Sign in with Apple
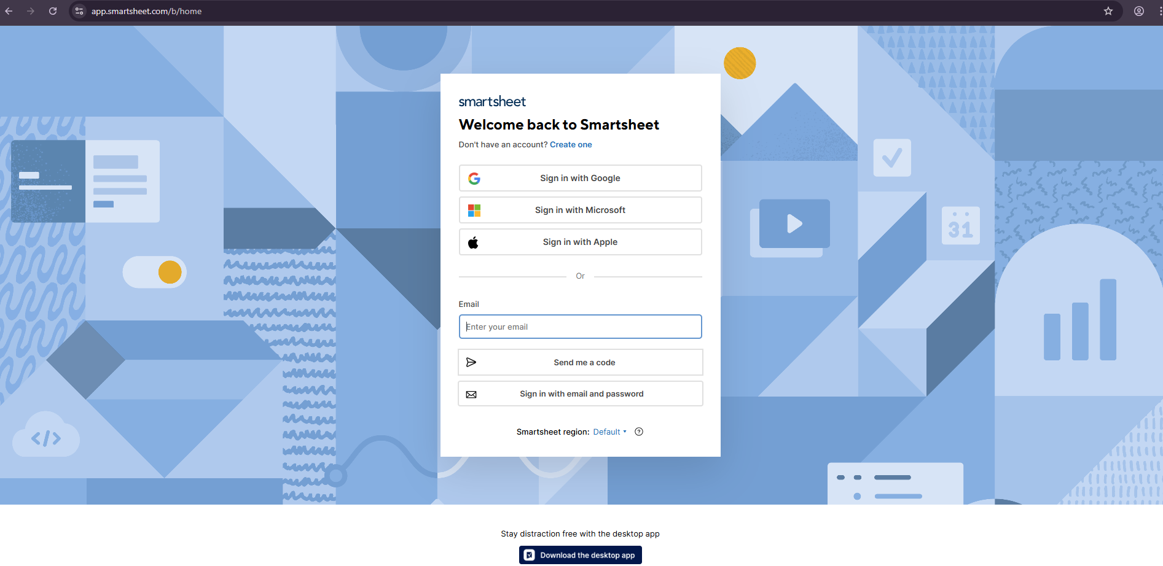The height and width of the screenshot is (566, 1163). click(580, 242)
